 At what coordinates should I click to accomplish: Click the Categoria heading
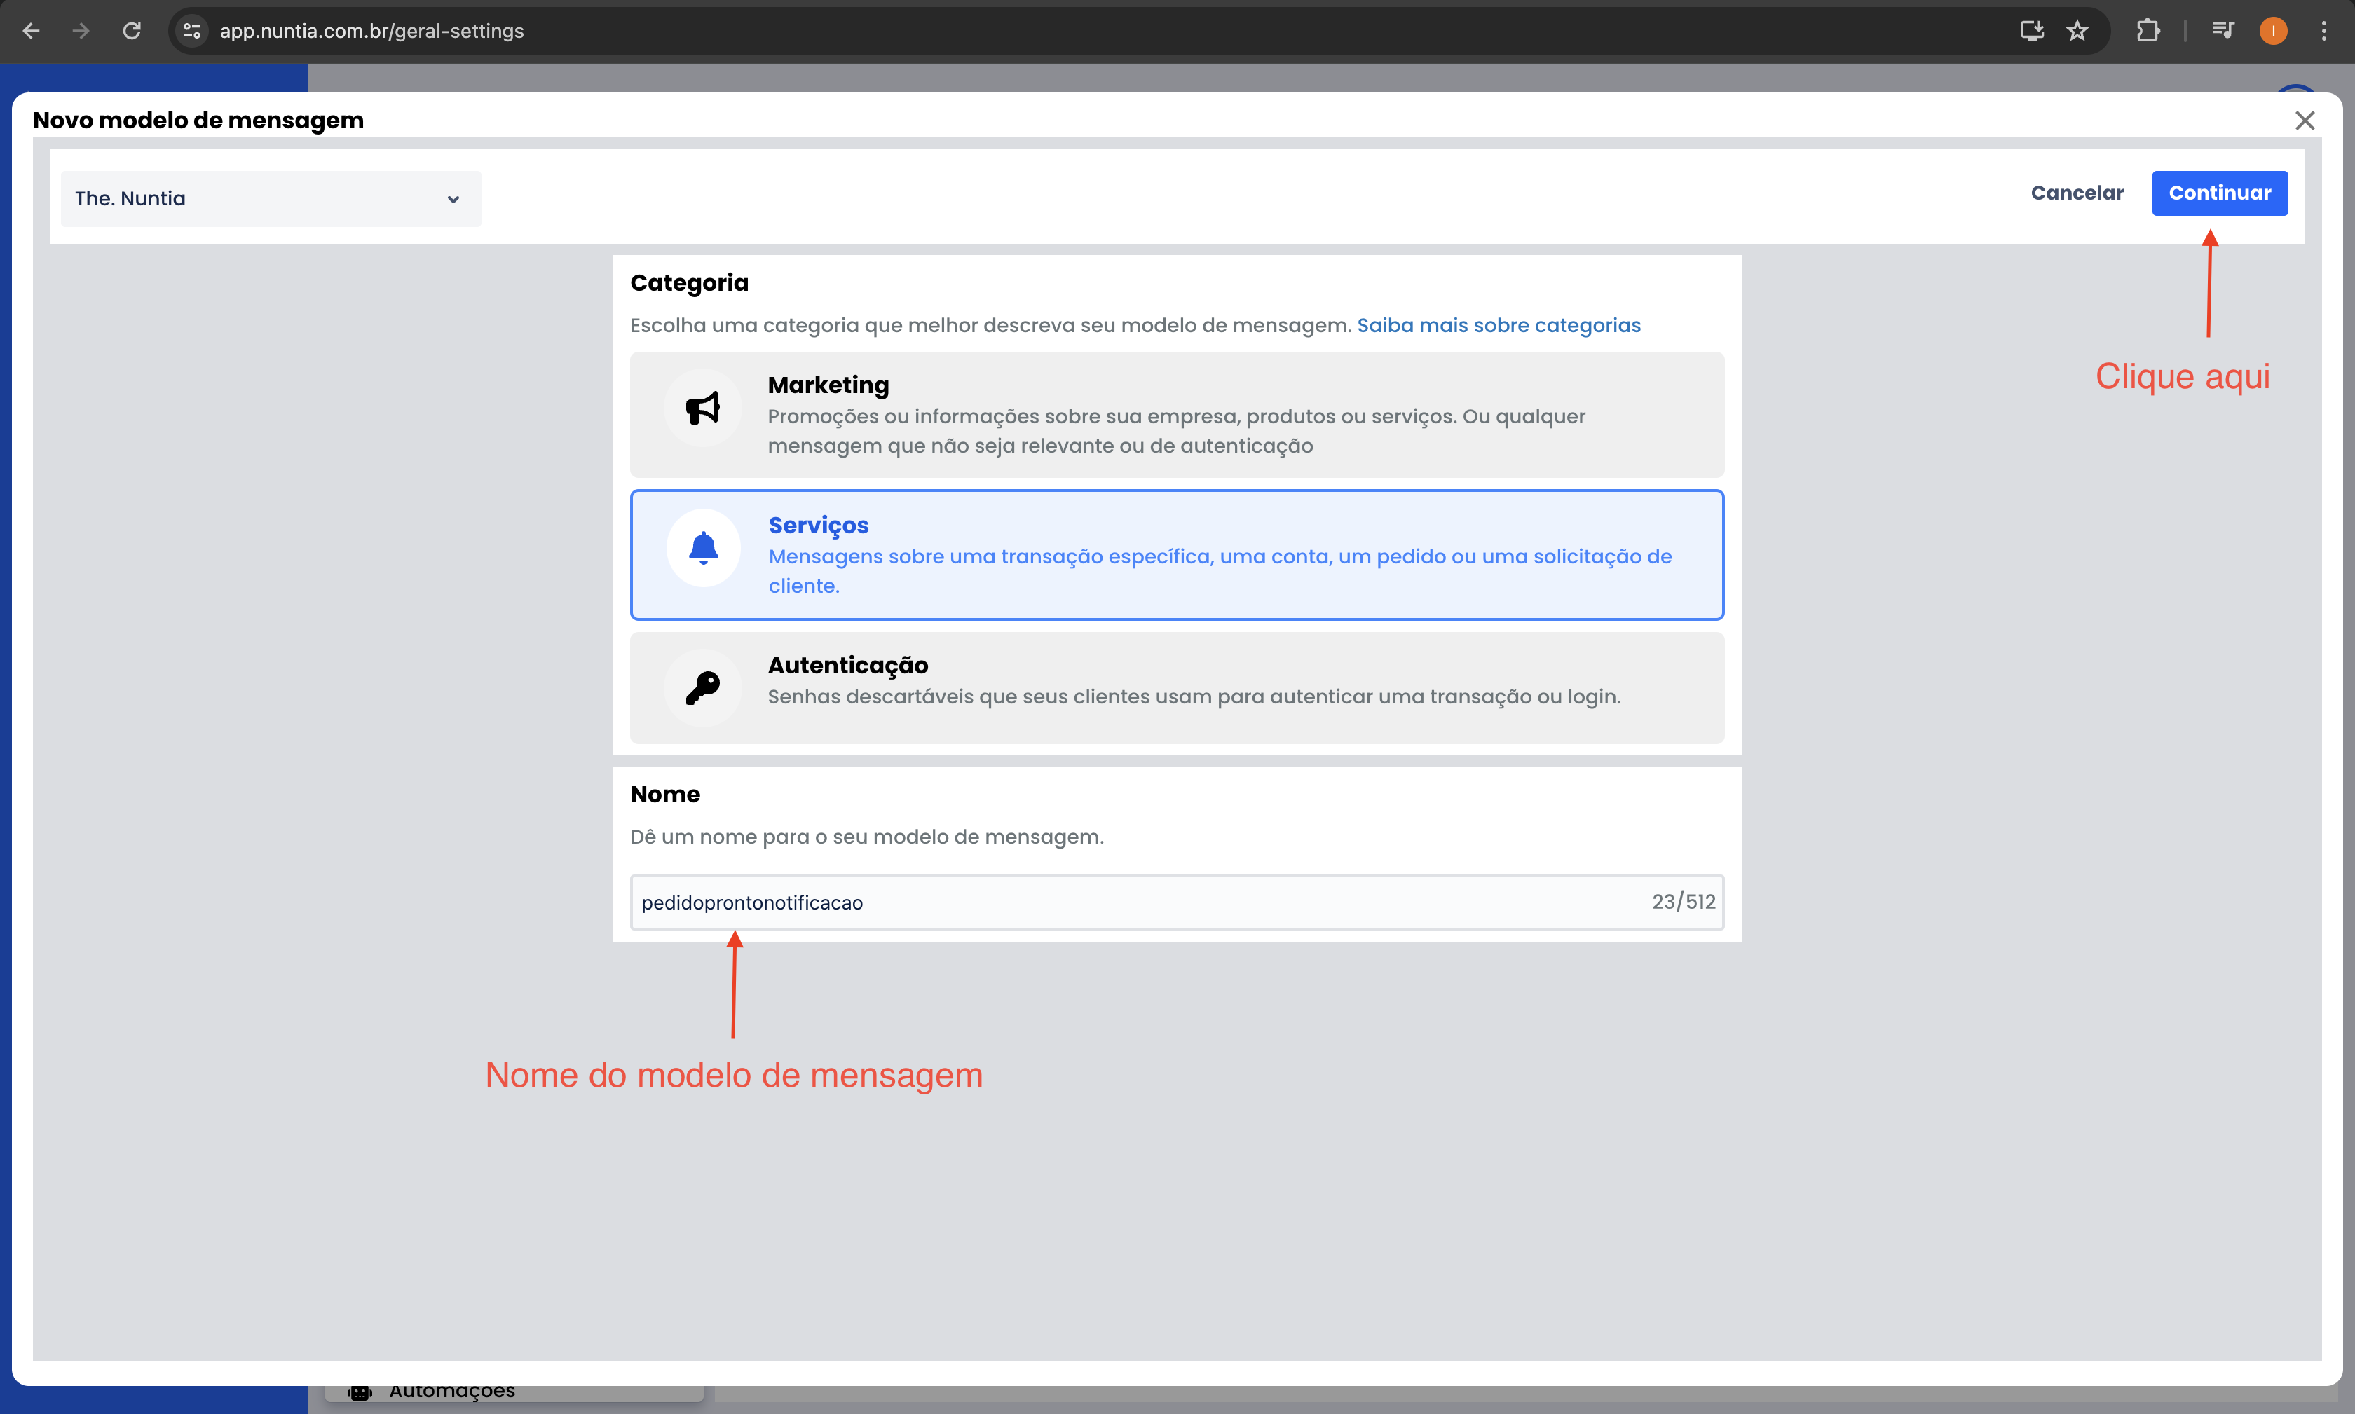pos(689,283)
